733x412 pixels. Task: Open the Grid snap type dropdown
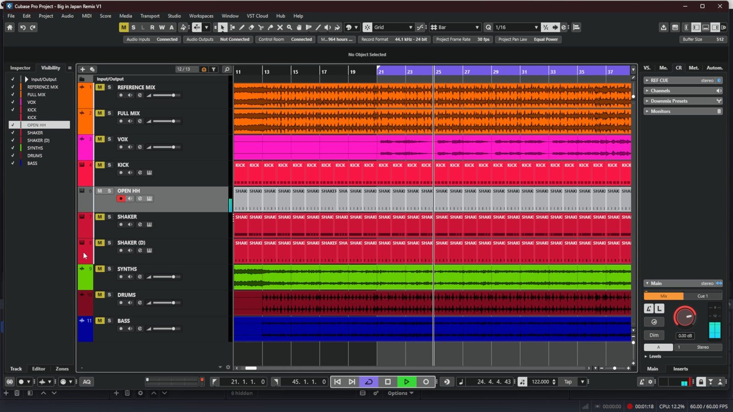click(x=410, y=27)
